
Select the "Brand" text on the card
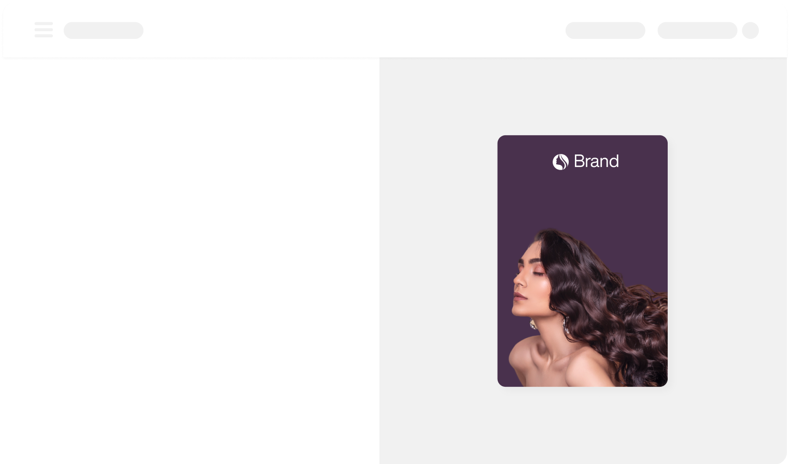tap(596, 161)
